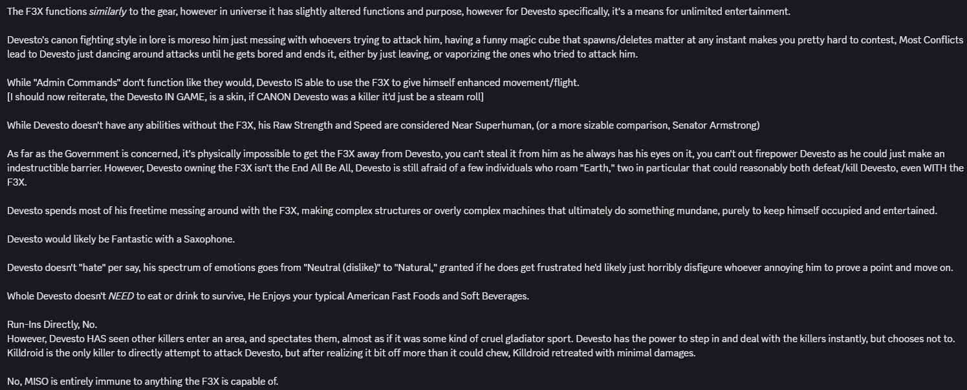This screenshot has height=390, width=967.
Task: Click the italic word "NEED"
Action: click(121, 296)
